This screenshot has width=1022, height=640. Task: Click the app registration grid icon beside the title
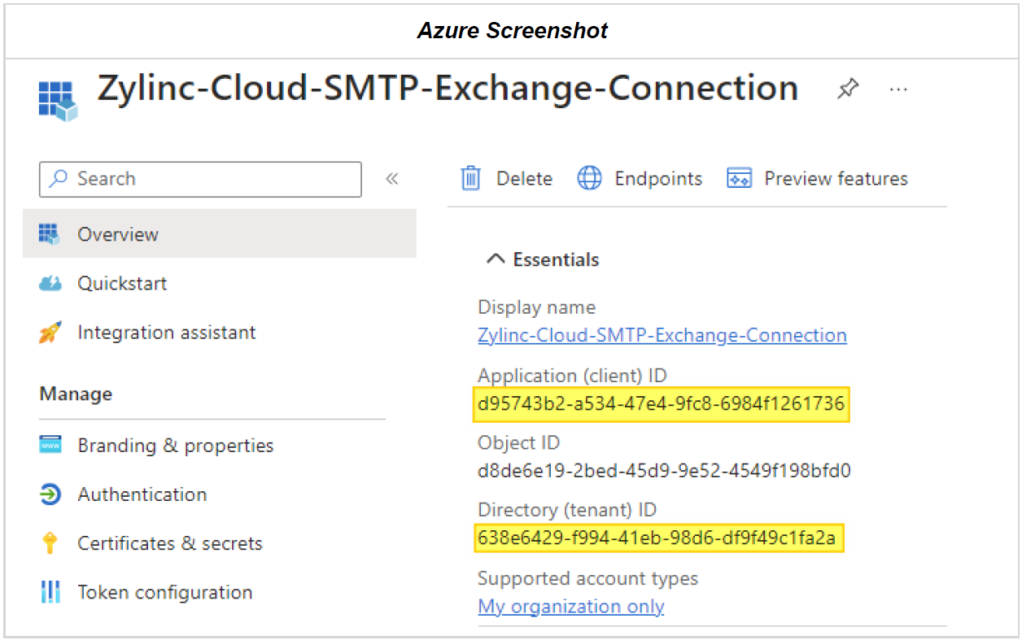point(58,101)
